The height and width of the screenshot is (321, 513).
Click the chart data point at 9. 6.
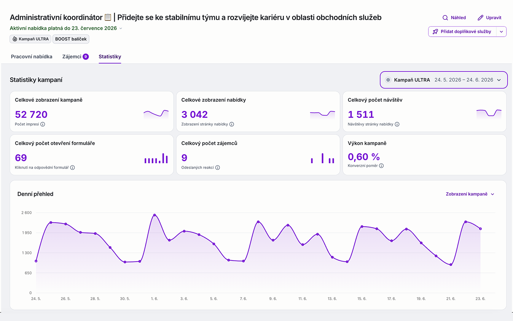click(273, 240)
